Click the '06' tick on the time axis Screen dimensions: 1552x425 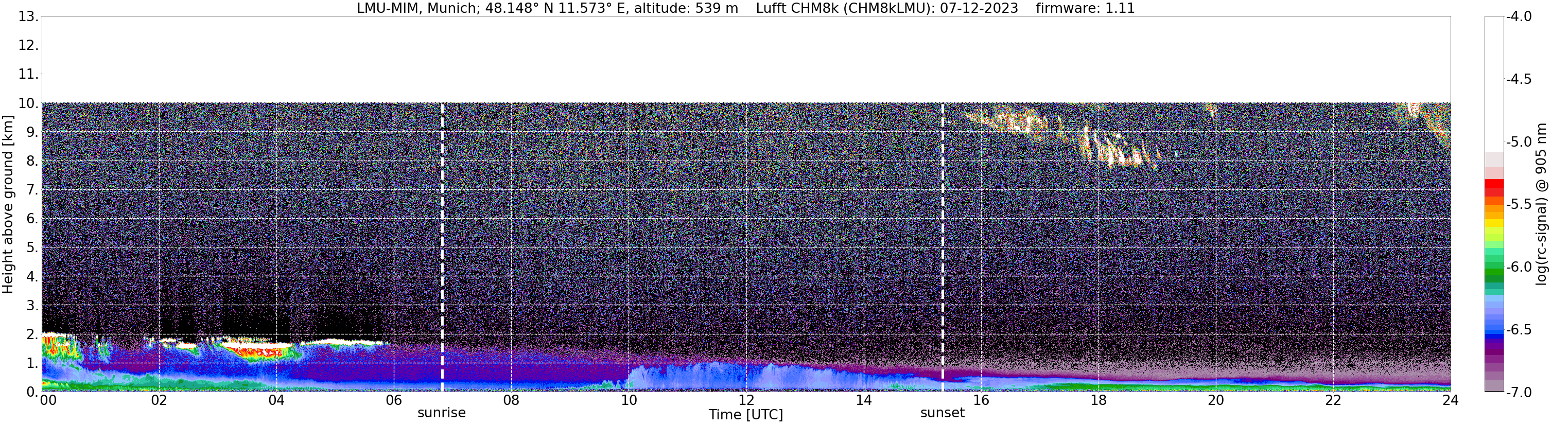coord(394,401)
